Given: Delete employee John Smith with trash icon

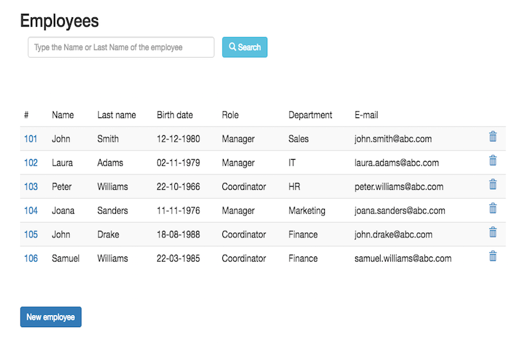Looking at the screenshot, I should (x=493, y=136).
